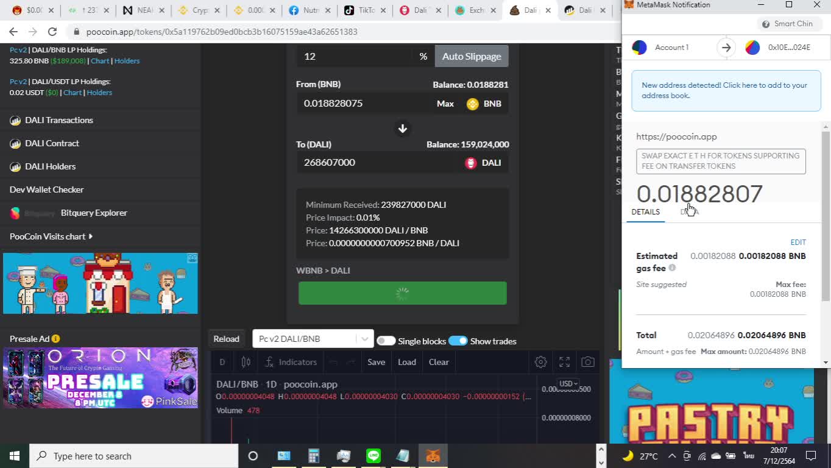The image size is (831, 468).
Task: Click Max button for BNB amount
Action: (x=445, y=104)
